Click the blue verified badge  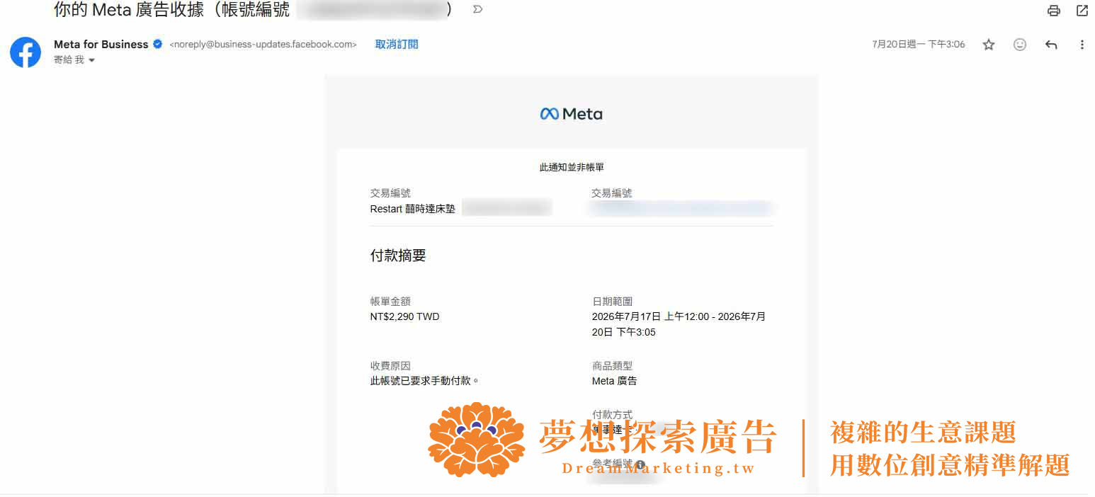pos(158,44)
